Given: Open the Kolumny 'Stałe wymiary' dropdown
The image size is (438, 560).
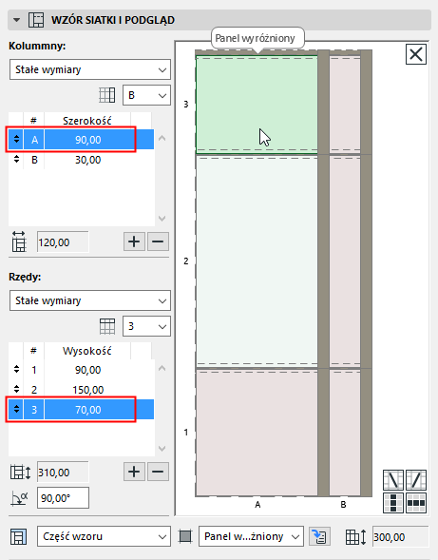Looking at the screenshot, I should pos(90,69).
